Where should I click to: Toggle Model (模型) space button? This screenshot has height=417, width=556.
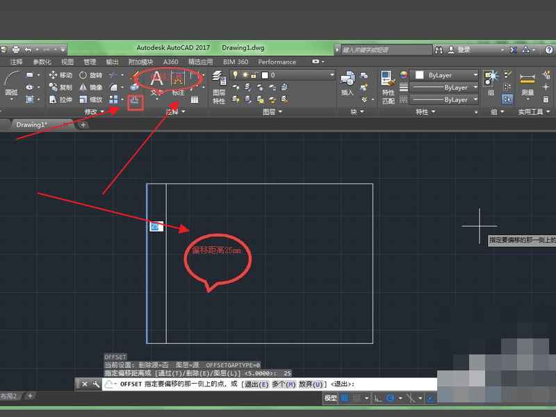pos(331,398)
